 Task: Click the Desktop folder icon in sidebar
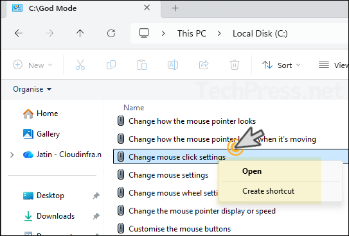click(x=28, y=196)
